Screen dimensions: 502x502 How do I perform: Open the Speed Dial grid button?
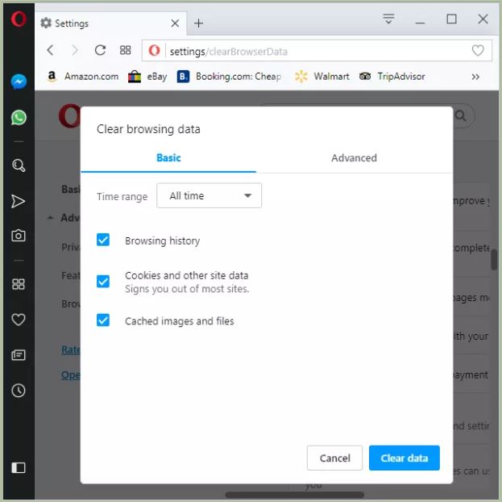[x=125, y=50]
